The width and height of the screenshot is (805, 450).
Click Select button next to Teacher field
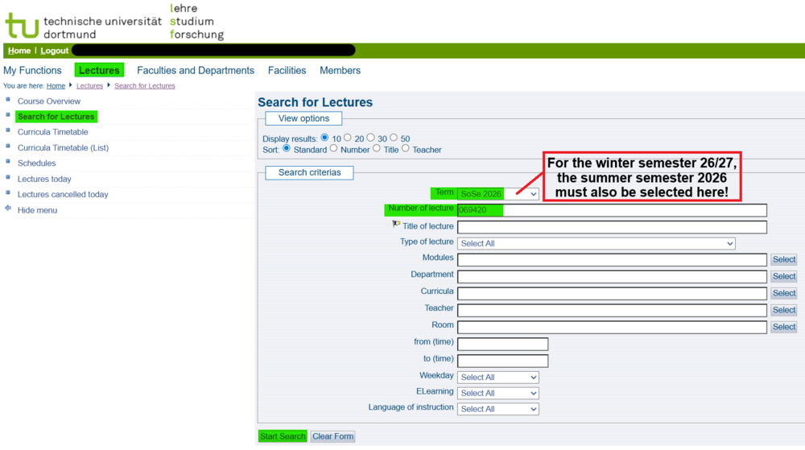[783, 310]
